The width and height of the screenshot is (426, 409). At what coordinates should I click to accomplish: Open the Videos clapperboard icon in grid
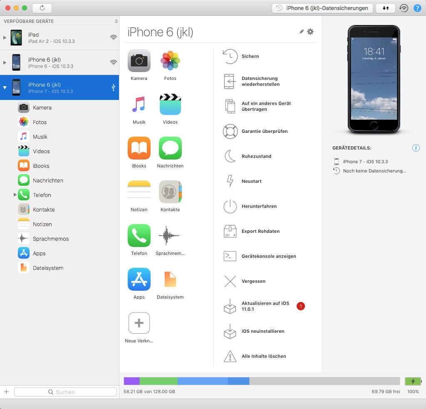170,105
